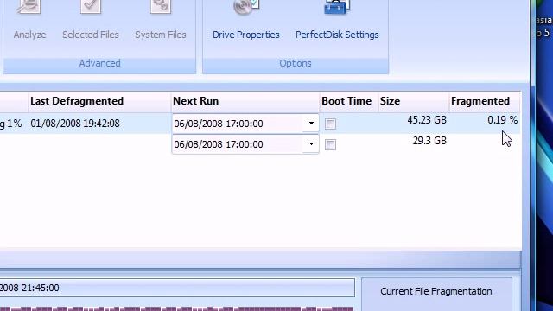The image size is (553, 311).
Task: Click the 0.19 % fragmented value
Action: coord(503,120)
